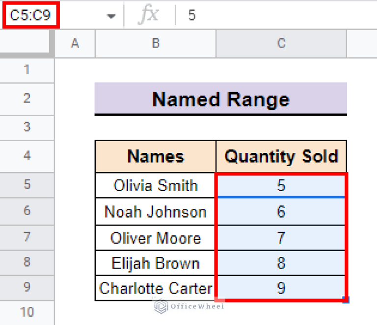Select row 10 header
377x325 pixels.
click(x=27, y=312)
